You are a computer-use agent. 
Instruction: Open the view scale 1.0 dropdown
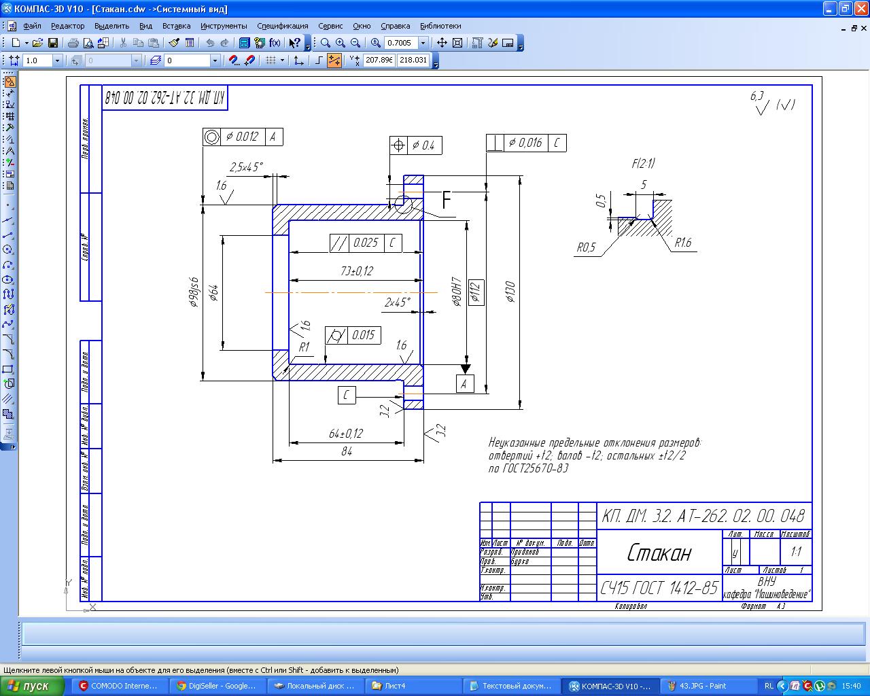57,60
